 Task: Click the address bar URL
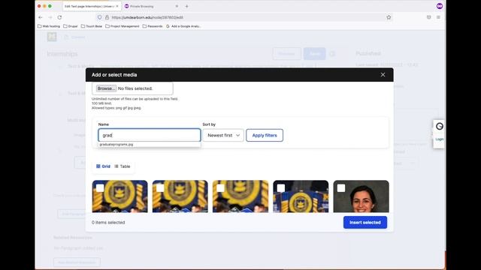click(x=147, y=17)
